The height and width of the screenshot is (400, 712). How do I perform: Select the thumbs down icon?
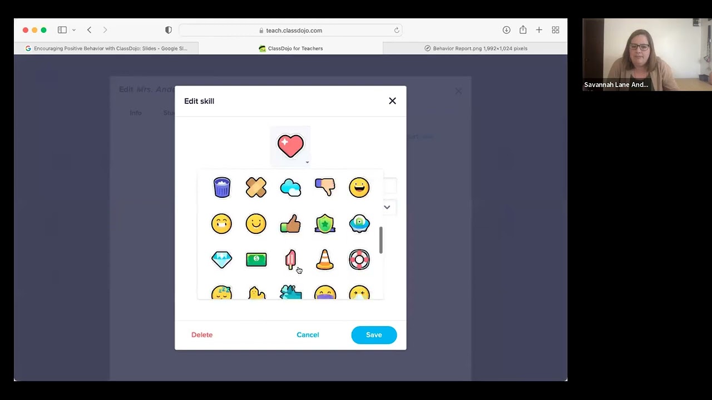325,187
